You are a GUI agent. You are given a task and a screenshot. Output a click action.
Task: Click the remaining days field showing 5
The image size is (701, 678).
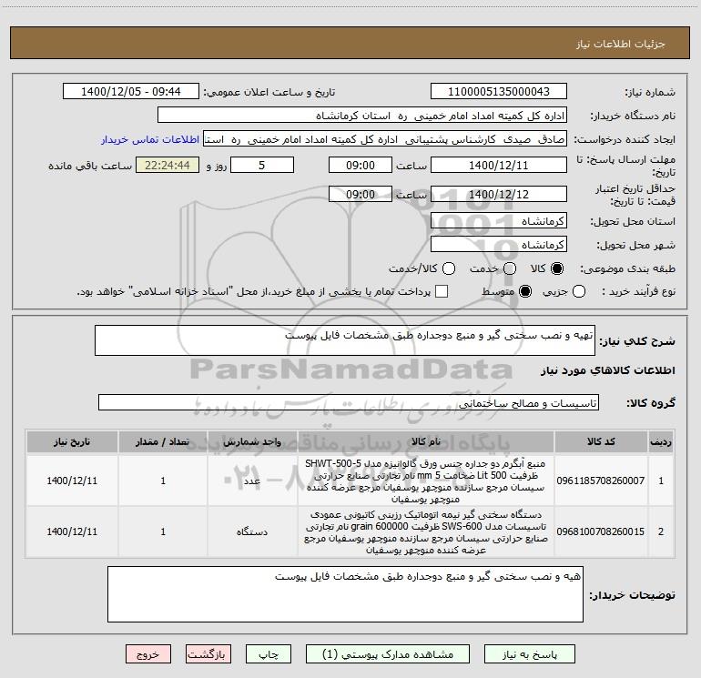point(262,165)
